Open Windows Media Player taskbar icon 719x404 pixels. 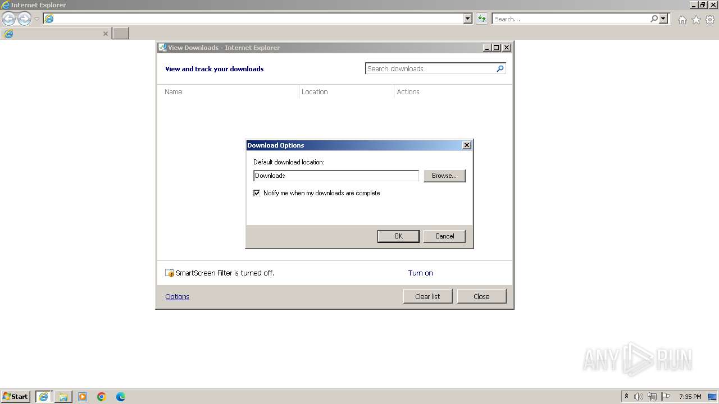point(83,397)
